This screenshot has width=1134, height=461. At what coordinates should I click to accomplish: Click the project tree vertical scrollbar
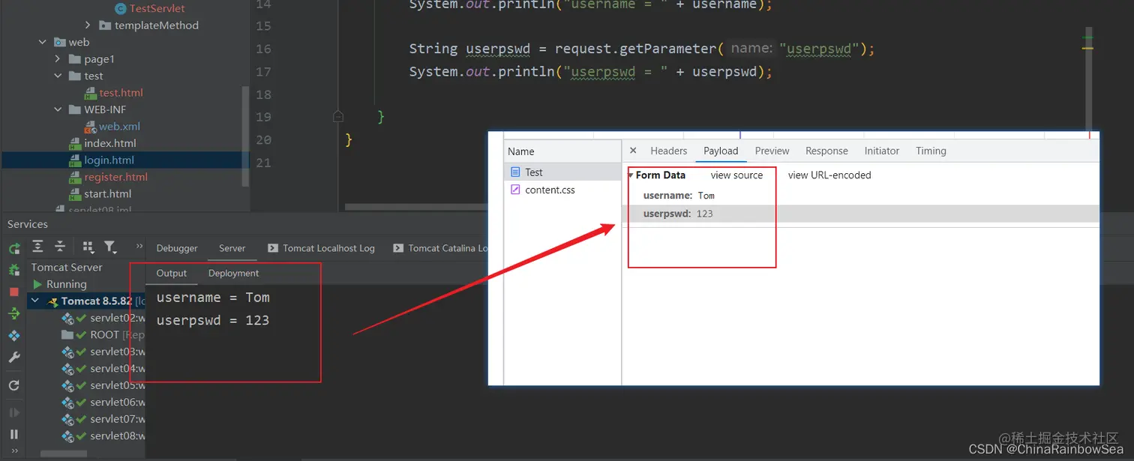(x=245, y=136)
